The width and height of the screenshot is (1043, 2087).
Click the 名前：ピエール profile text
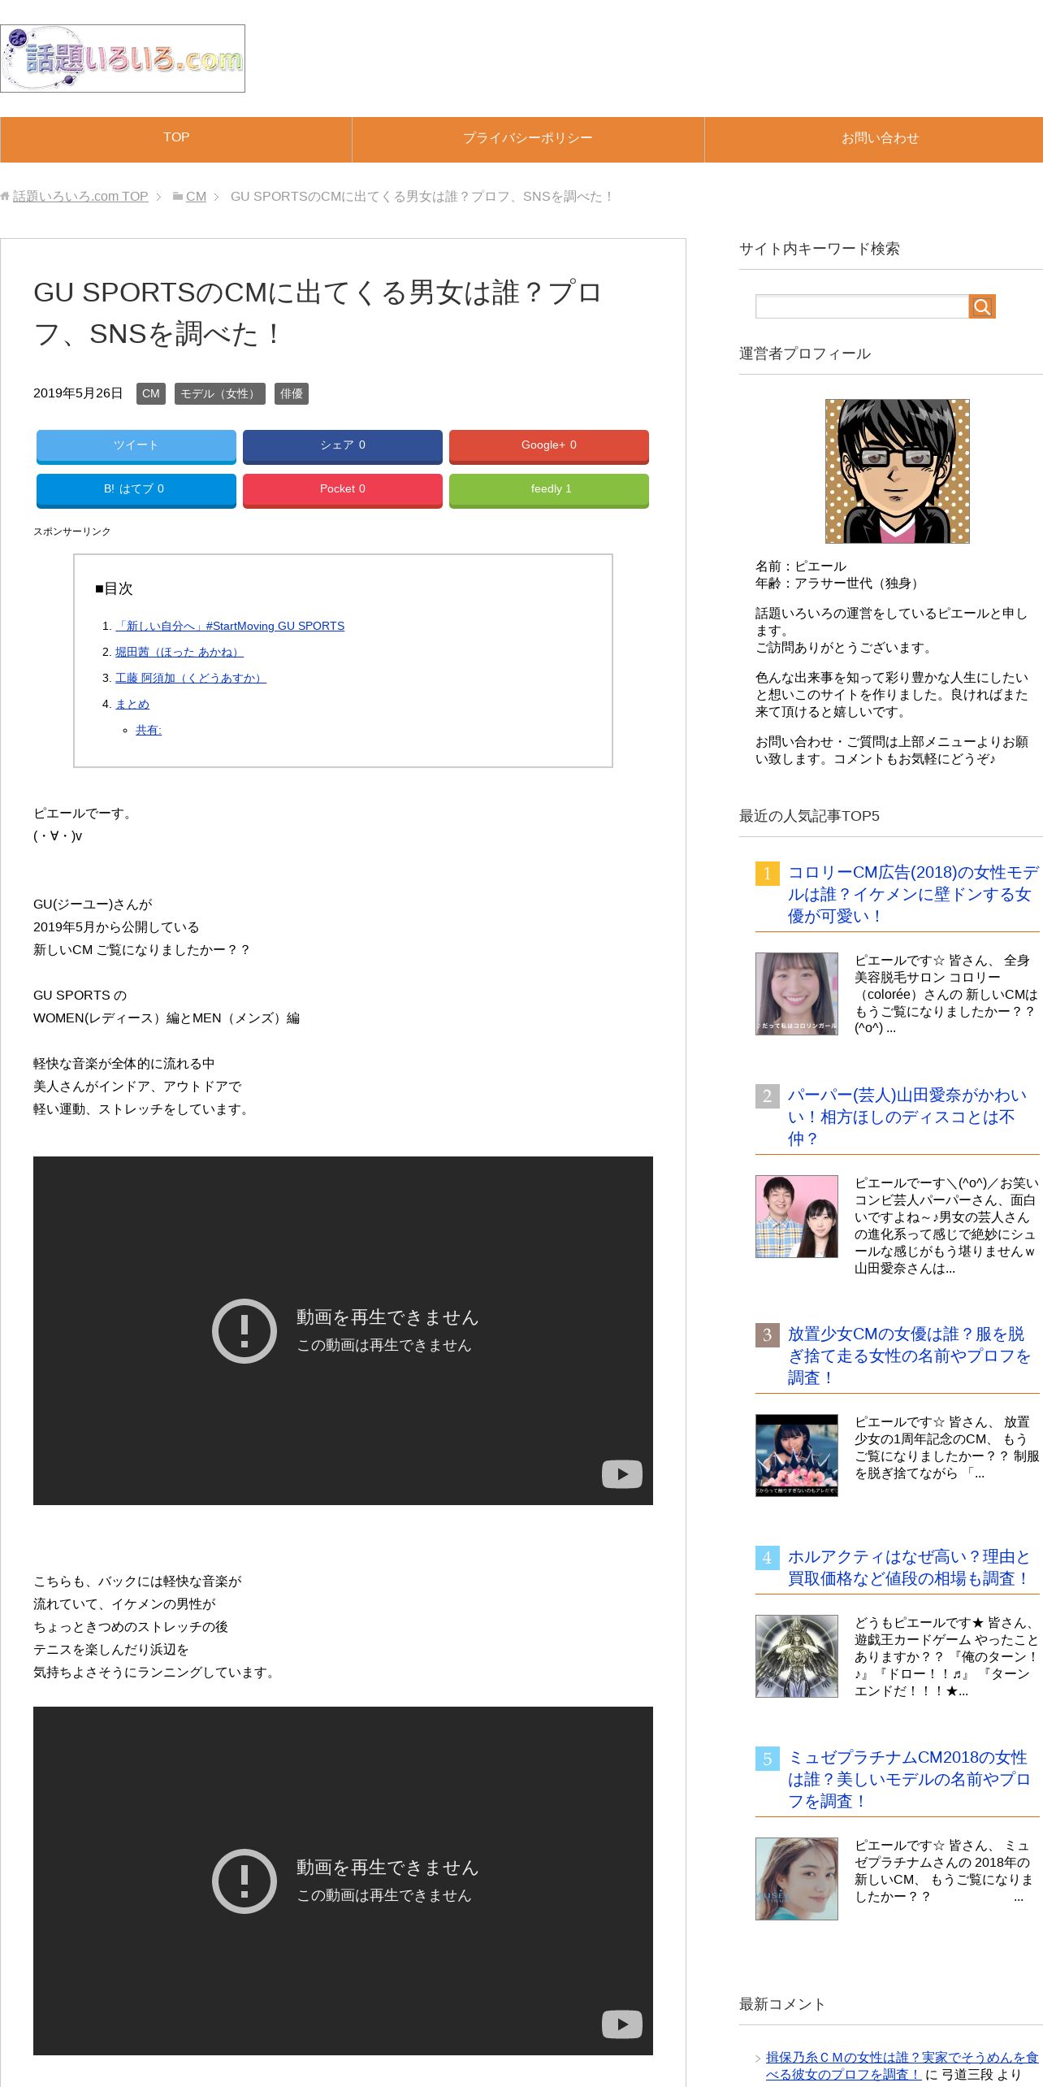[801, 566]
